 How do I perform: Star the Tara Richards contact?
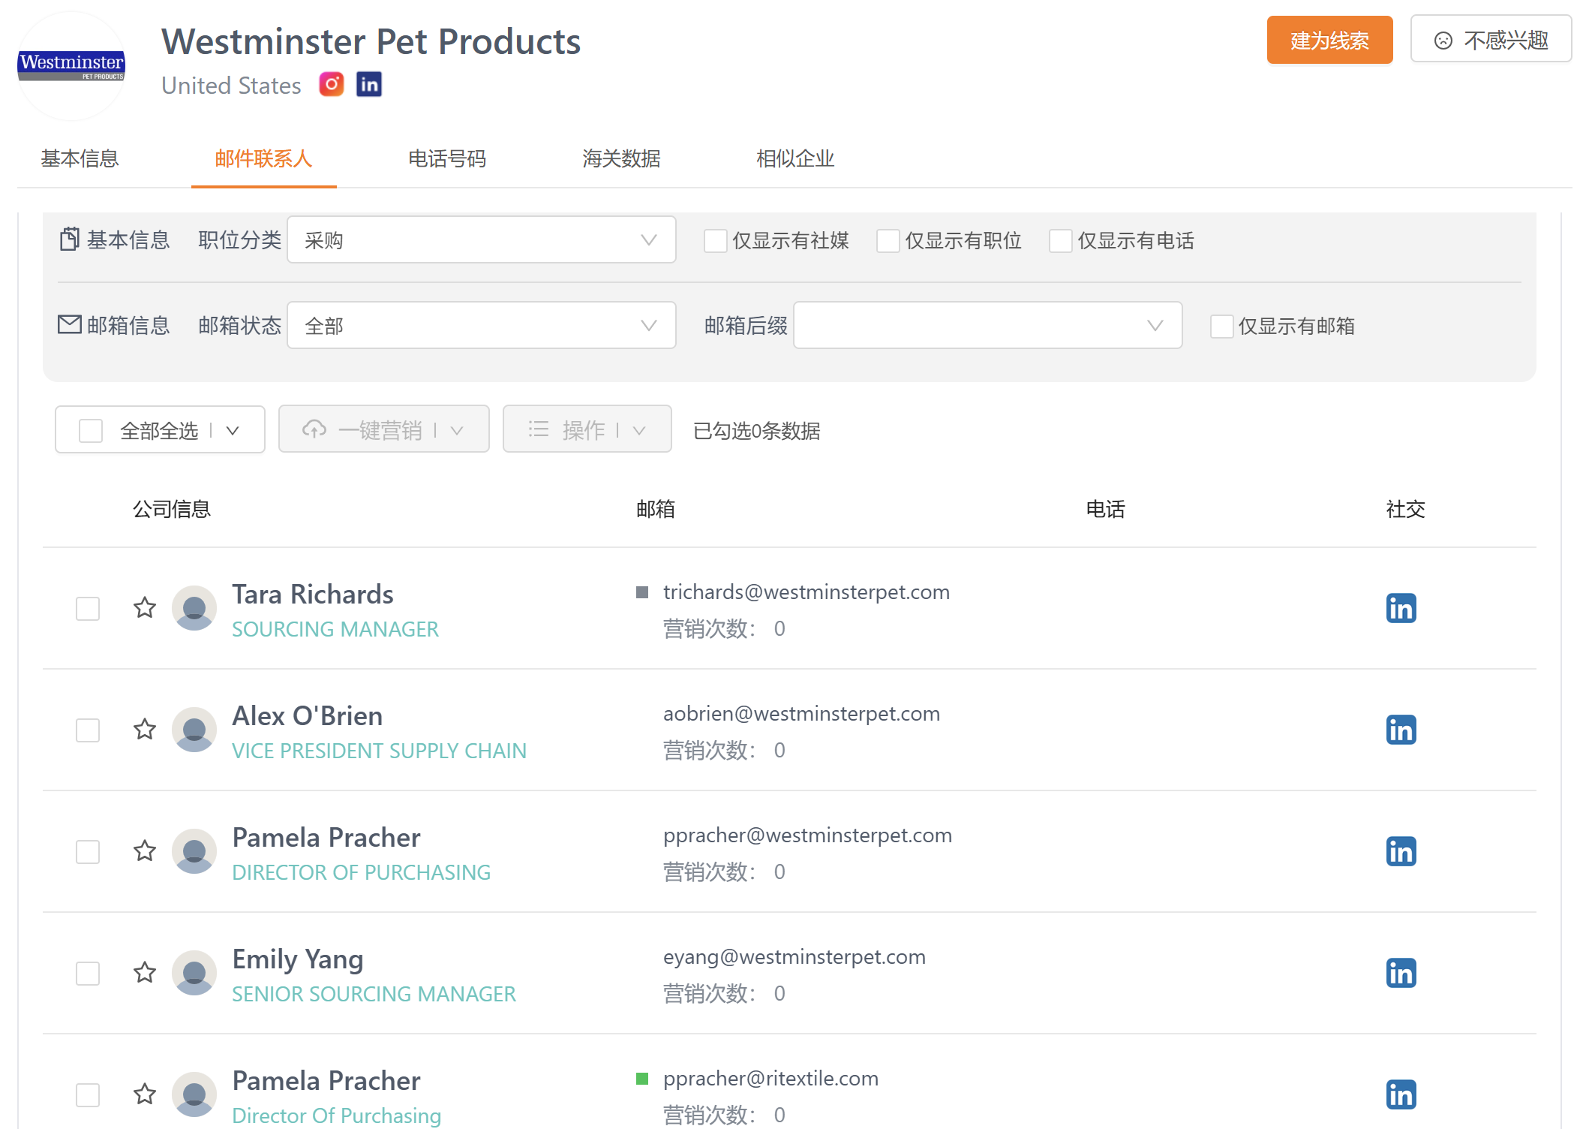coord(145,607)
